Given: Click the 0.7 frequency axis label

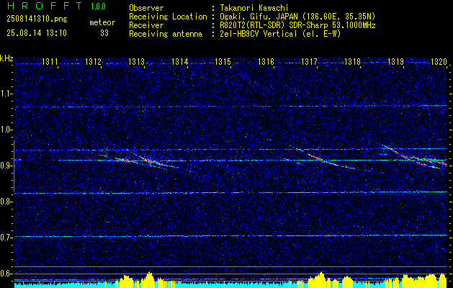Looking at the screenshot, I should tap(6, 238).
